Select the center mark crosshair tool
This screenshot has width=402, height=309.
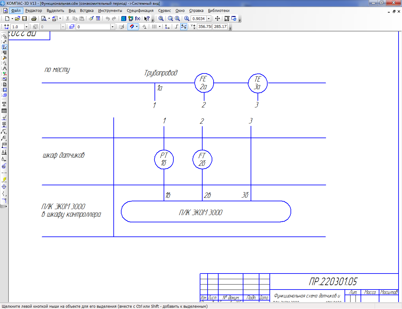[x=4, y=187]
